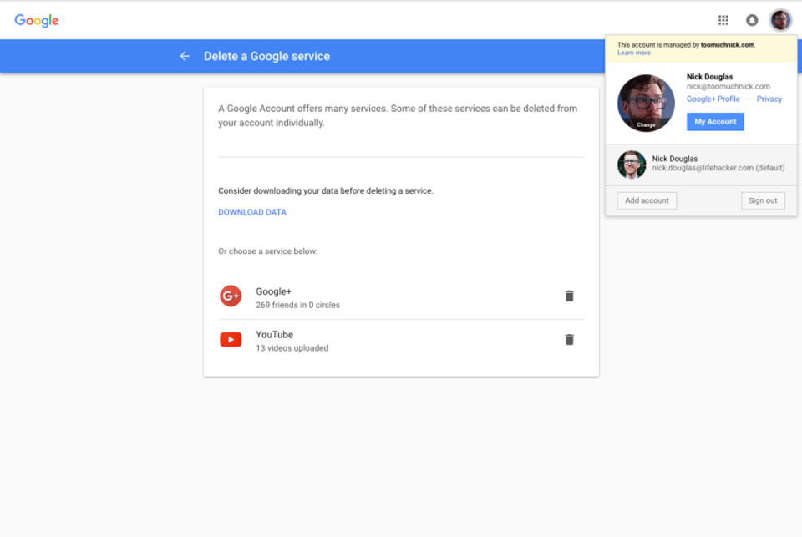This screenshot has width=802, height=537.
Task: Click the YouTube red play logo icon
Action: tap(231, 340)
